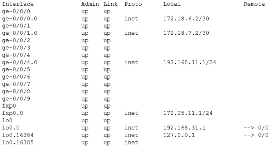Click the Interface column header
The width and height of the screenshot is (276, 148).
coord(18,4)
